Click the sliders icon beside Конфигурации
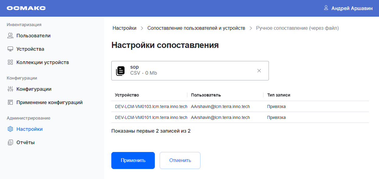The height and width of the screenshot is (179, 379). pyautogui.click(x=10, y=89)
